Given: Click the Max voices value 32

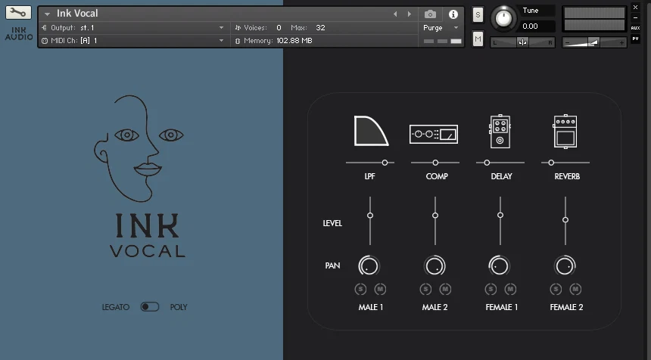Looking at the screenshot, I should (x=320, y=28).
